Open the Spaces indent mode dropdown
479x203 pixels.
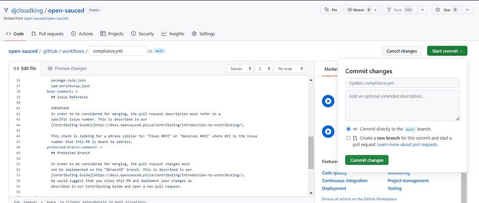pyautogui.click(x=240, y=69)
